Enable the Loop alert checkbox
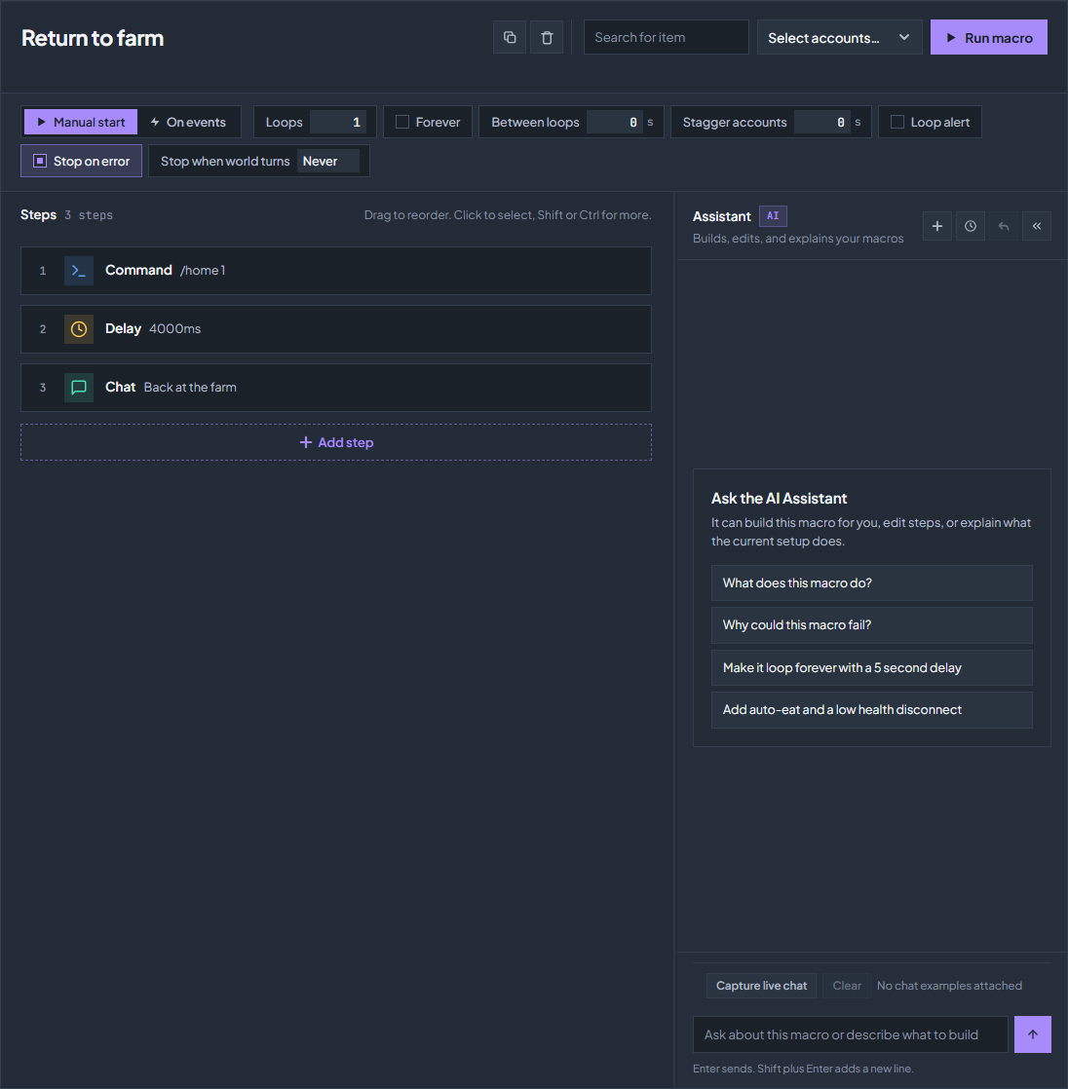 click(897, 122)
